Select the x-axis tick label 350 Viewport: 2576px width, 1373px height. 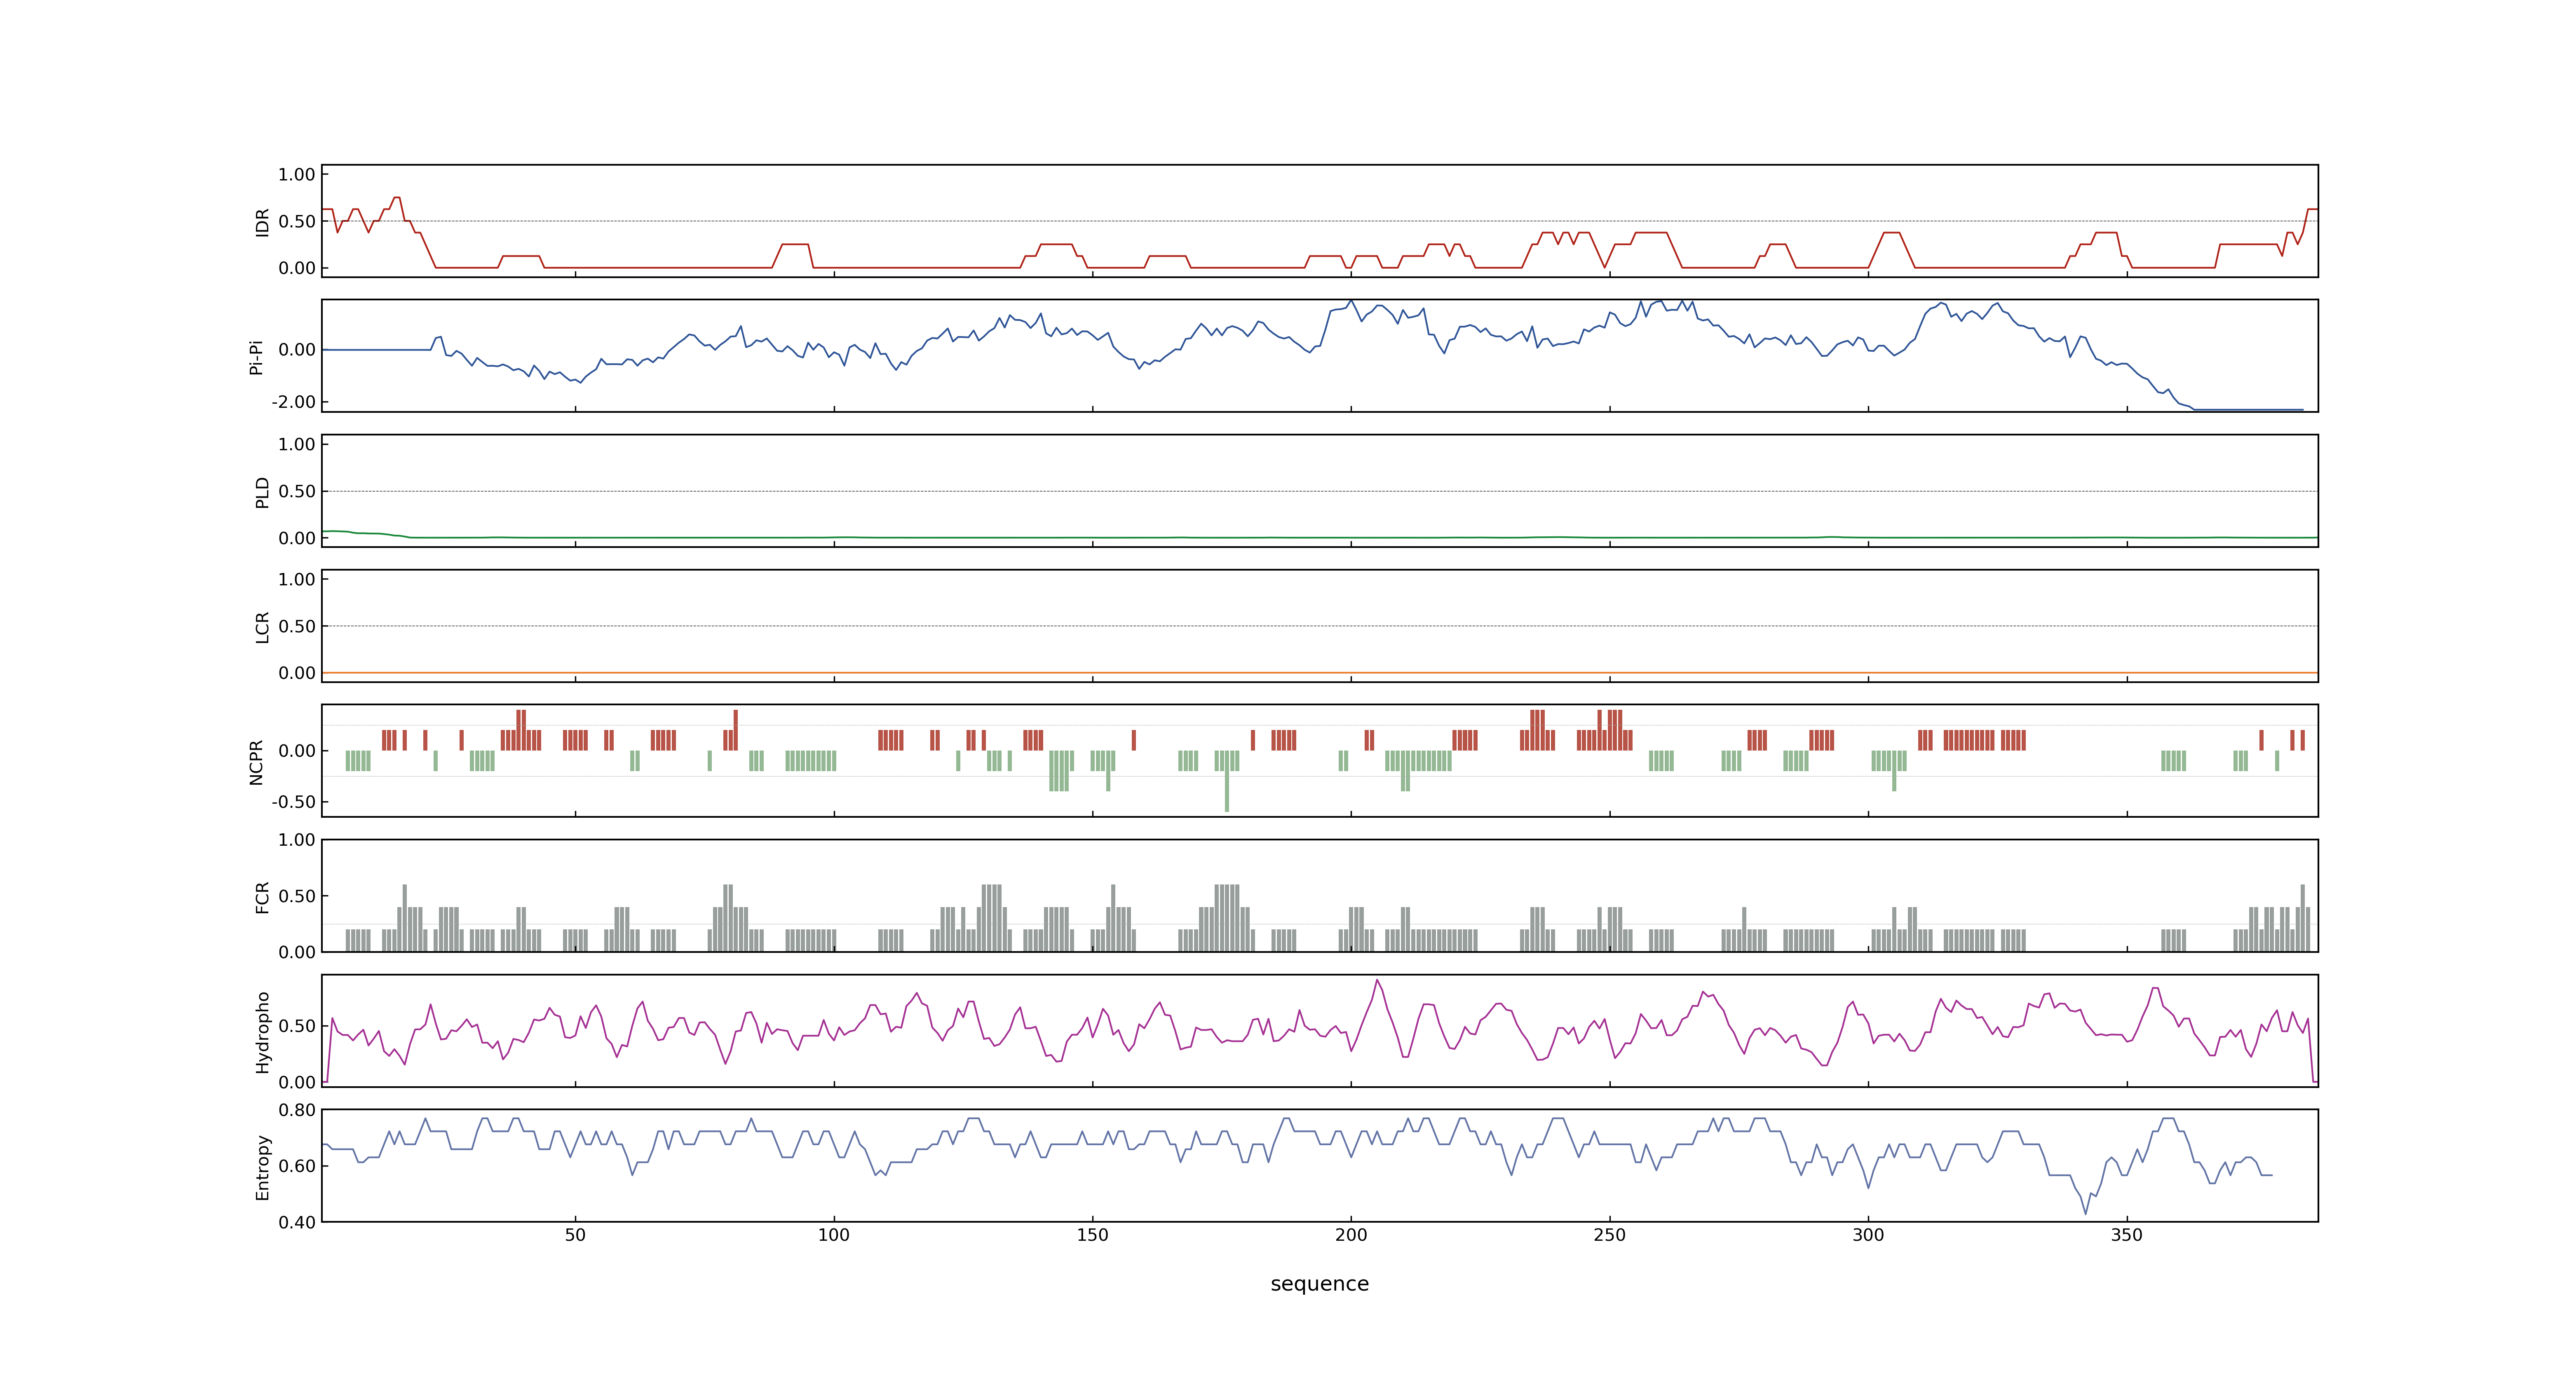[x=2127, y=1235]
